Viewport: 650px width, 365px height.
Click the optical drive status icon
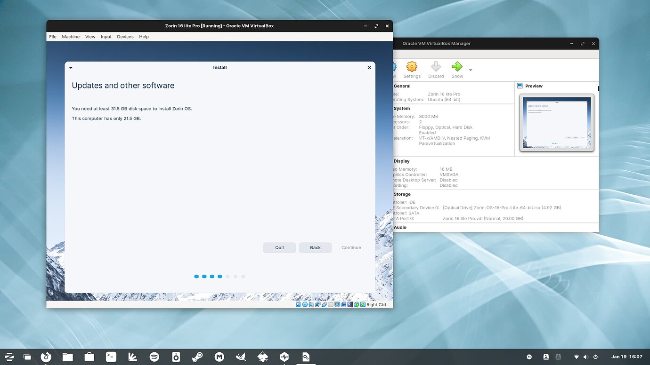tap(305, 304)
